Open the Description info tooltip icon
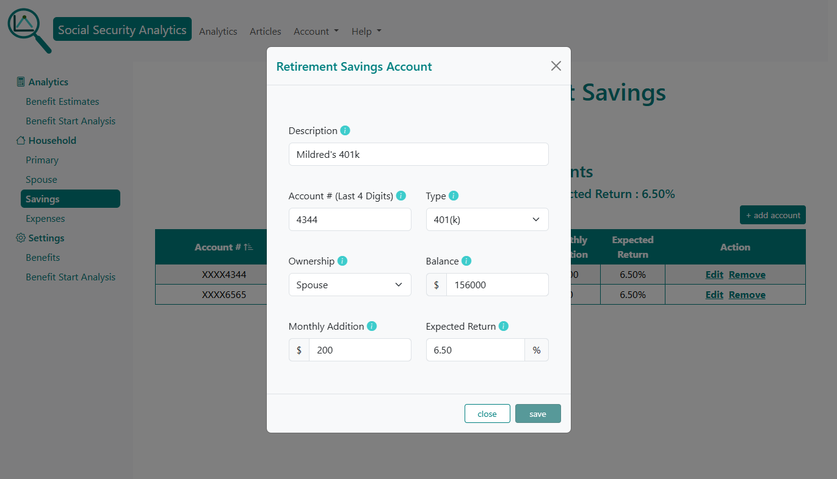The width and height of the screenshot is (837, 479). tap(345, 130)
